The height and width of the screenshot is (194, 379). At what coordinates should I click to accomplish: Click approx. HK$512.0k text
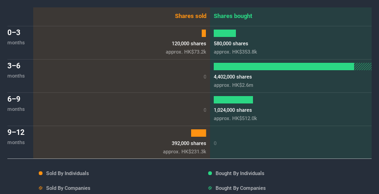[x=235, y=119]
